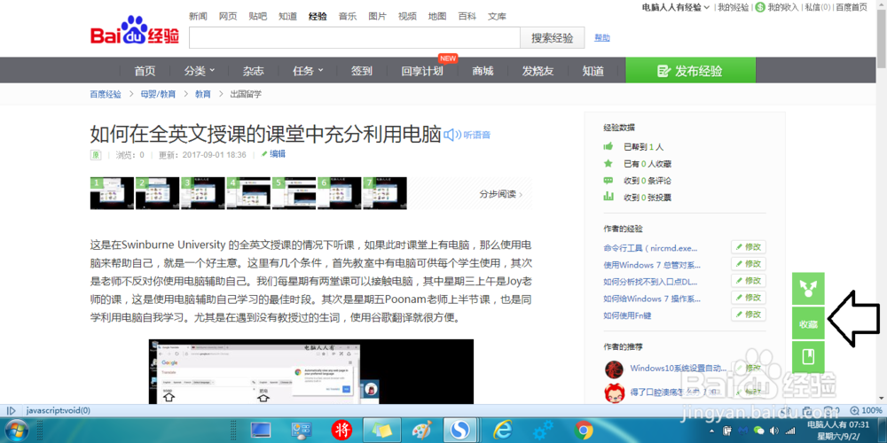Click the 私信(0) link

click(x=818, y=7)
